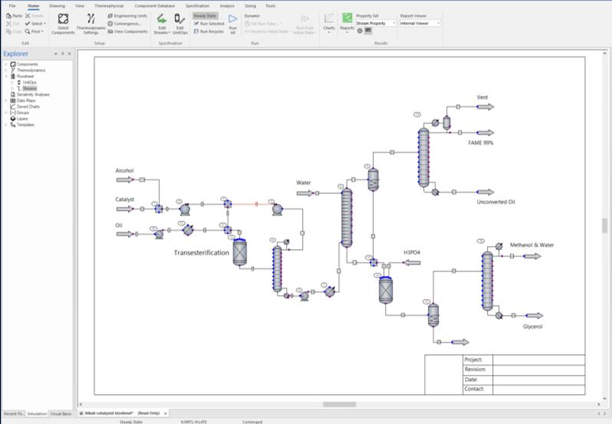This screenshot has height=424, width=612.
Task: Click the Water feed arrow
Action: click(304, 193)
